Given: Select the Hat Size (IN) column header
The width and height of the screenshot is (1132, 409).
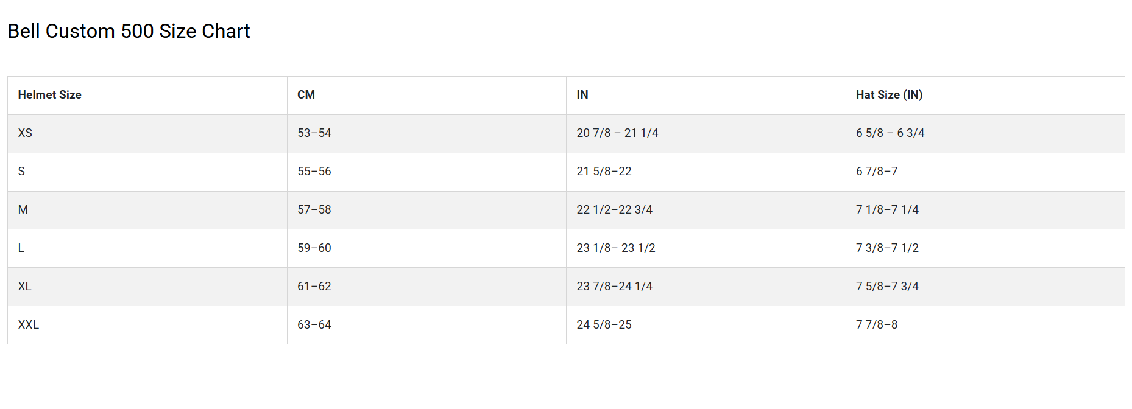Looking at the screenshot, I should (x=889, y=95).
